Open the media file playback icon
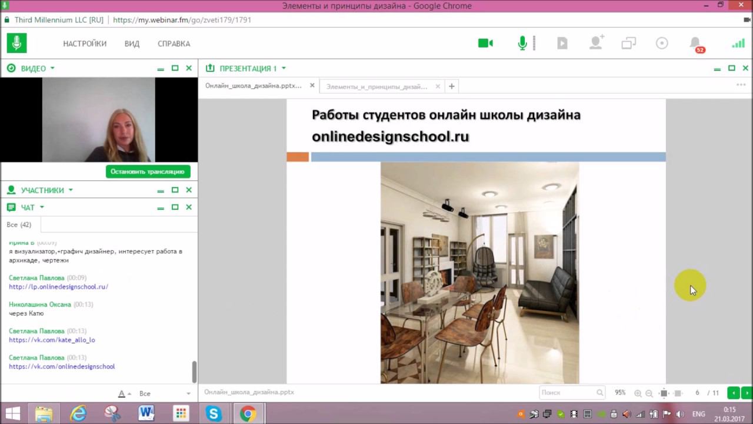Screen dimensions: 753x424 (x=562, y=44)
